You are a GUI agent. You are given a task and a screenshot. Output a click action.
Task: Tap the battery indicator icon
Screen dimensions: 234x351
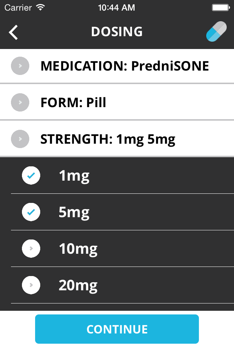(x=221, y=8)
